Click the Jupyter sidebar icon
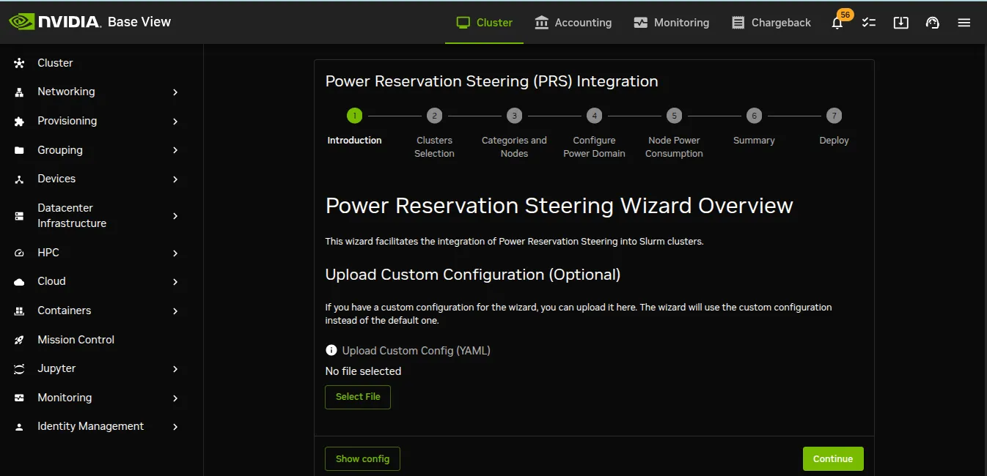 click(20, 369)
